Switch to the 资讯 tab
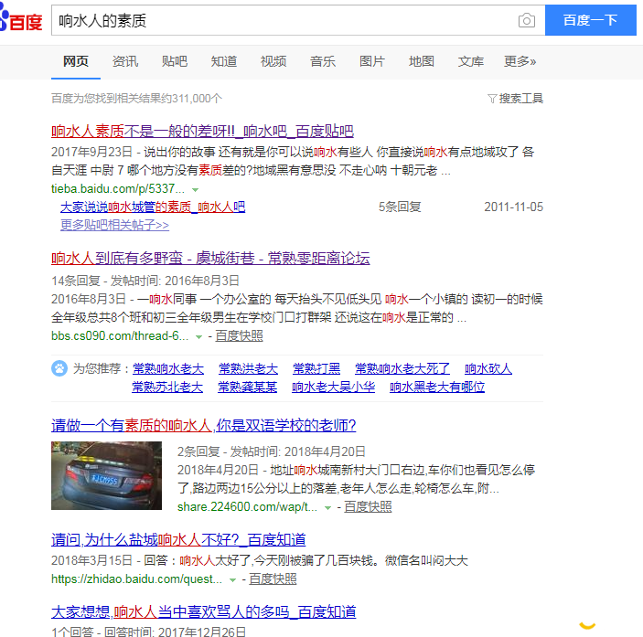 [125, 61]
